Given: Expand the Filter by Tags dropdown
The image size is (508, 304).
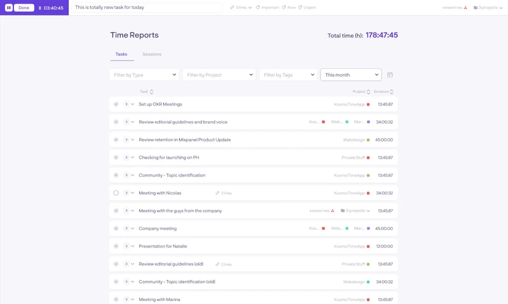Looking at the screenshot, I should point(288,75).
